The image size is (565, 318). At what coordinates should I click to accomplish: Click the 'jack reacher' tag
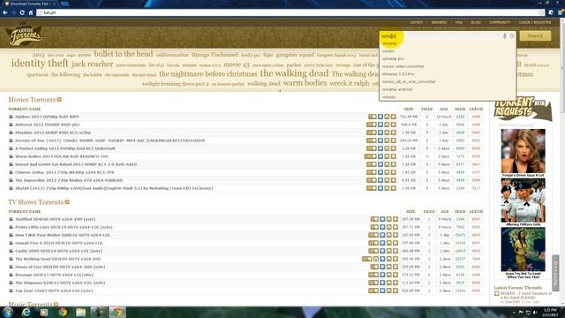tap(92, 64)
